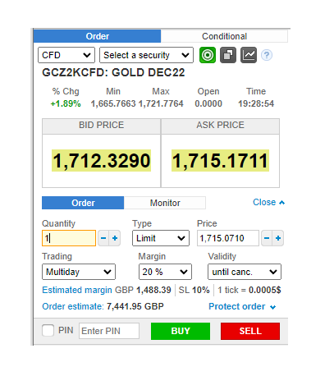Viewport: 334px width, 376px height.
Task: Open the 20 % margin dropdown
Action: pyautogui.click(x=165, y=272)
